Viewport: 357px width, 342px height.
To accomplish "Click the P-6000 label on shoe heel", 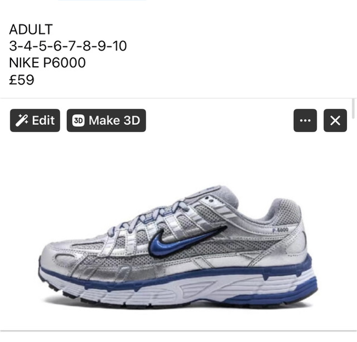I will [280, 230].
